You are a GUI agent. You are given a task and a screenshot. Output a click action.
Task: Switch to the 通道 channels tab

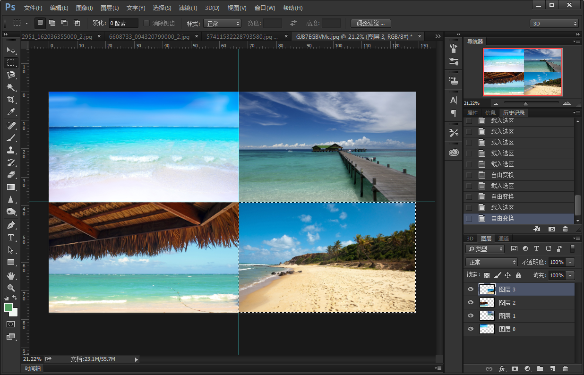[504, 239]
